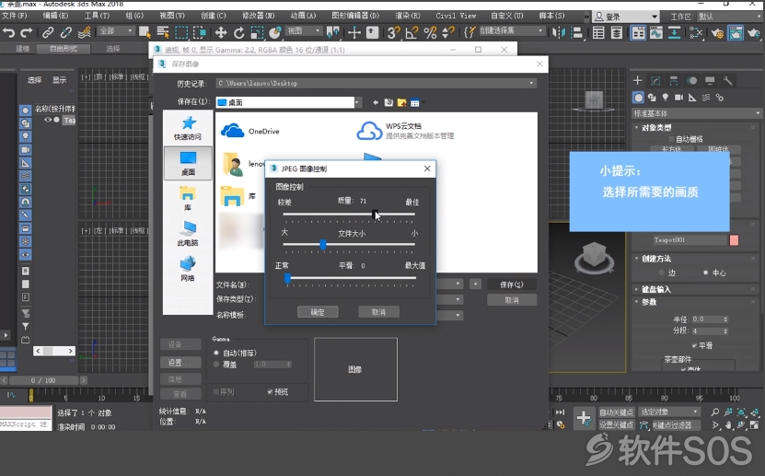Click the Mirror tool icon
The height and width of the screenshot is (476, 765).
559,32
